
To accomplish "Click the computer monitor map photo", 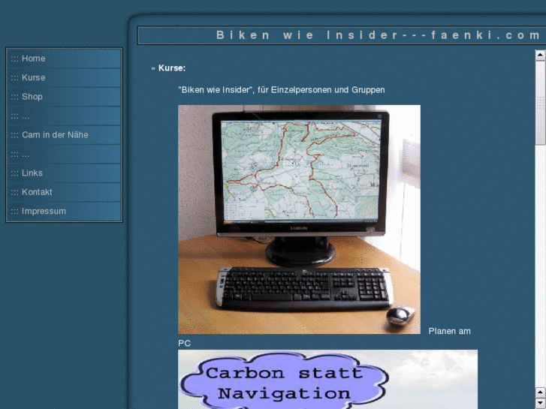I will coord(299,219).
